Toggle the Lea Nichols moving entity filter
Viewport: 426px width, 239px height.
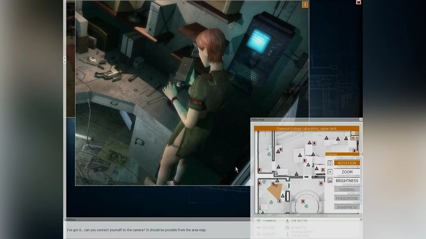[299, 234]
